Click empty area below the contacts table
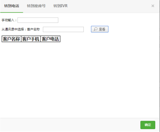The height and width of the screenshot is (132, 160). coord(80,80)
